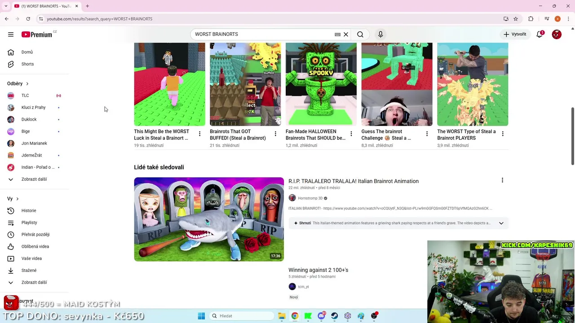Open options for 'Brainrots That GOT BUFFED!' short

275,134
